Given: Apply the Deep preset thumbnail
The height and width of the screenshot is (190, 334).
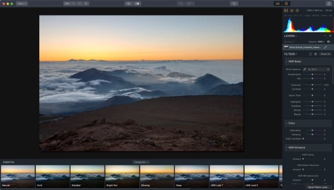Looking at the screenshot, I should [192, 177].
